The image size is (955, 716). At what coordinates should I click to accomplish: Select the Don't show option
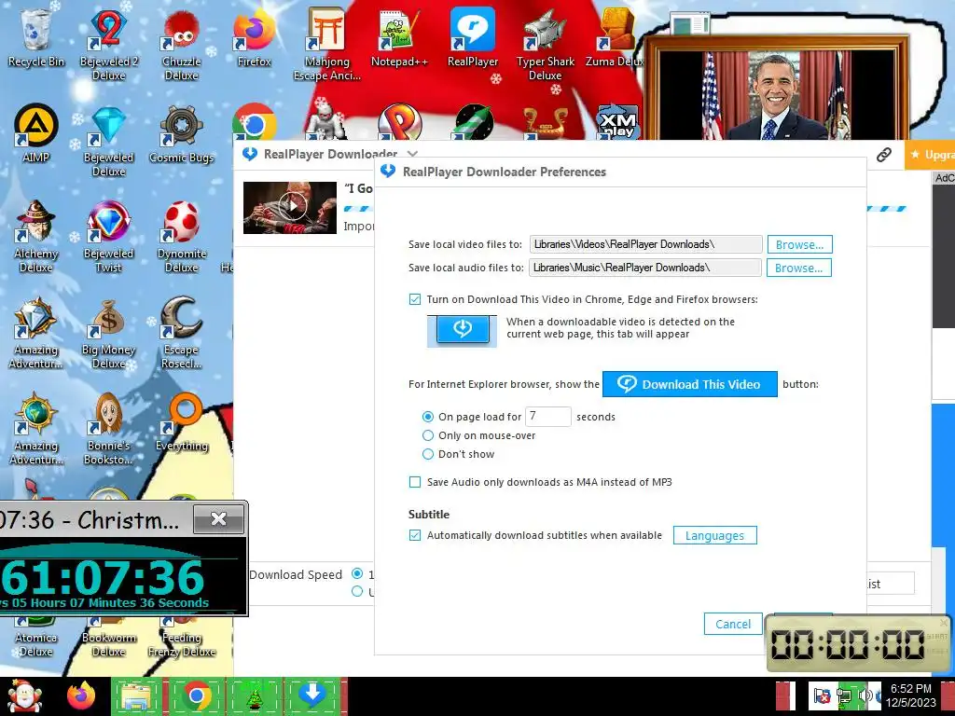point(427,454)
